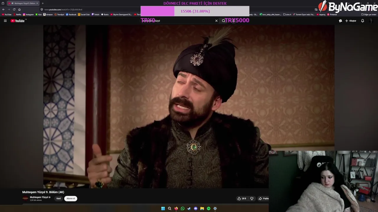Subscribe with the Abone ol button
Image resolution: width=378 pixels, height=212 pixels.
coord(71,198)
